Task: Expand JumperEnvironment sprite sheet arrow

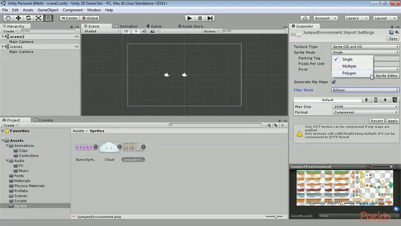Action: [143, 147]
